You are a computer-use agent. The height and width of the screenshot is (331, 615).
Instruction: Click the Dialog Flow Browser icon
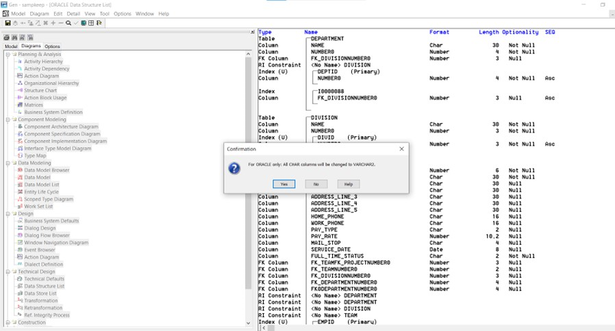point(20,235)
